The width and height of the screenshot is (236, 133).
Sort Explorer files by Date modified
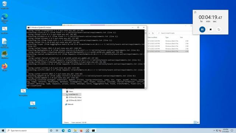pos(152,37)
